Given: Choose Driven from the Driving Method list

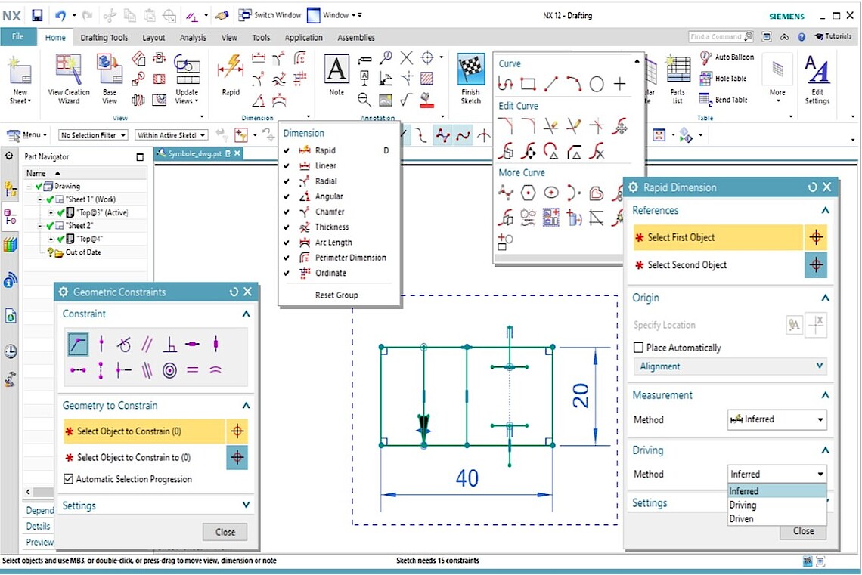Looking at the screenshot, I should tap(741, 519).
